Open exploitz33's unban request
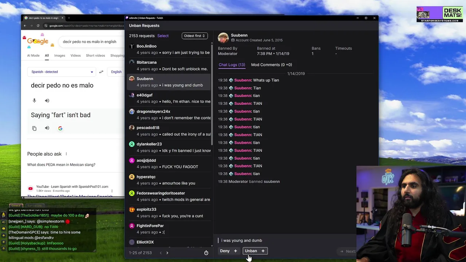Screen dimensions: 466x262 169,213
